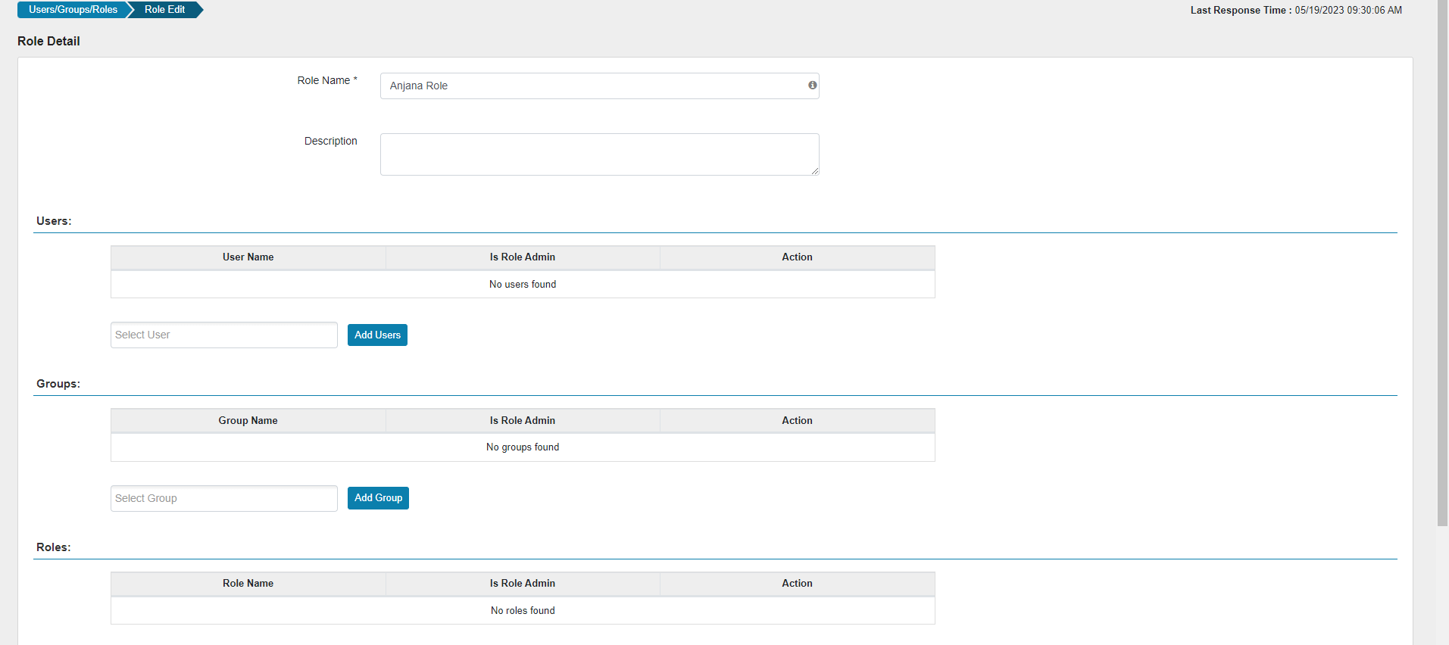The width and height of the screenshot is (1449, 645).
Task: Click the Description box resize handle
Action: click(814, 171)
